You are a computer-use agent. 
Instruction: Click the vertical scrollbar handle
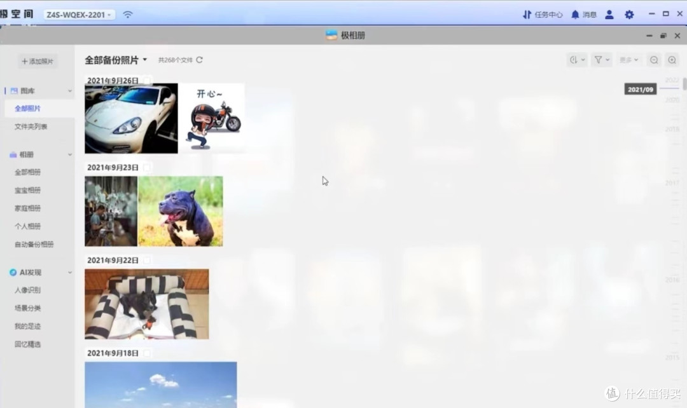(x=684, y=83)
